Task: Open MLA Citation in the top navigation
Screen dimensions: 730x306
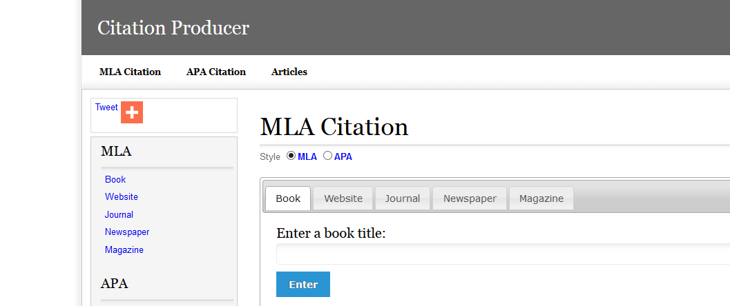Action: (x=130, y=72)
